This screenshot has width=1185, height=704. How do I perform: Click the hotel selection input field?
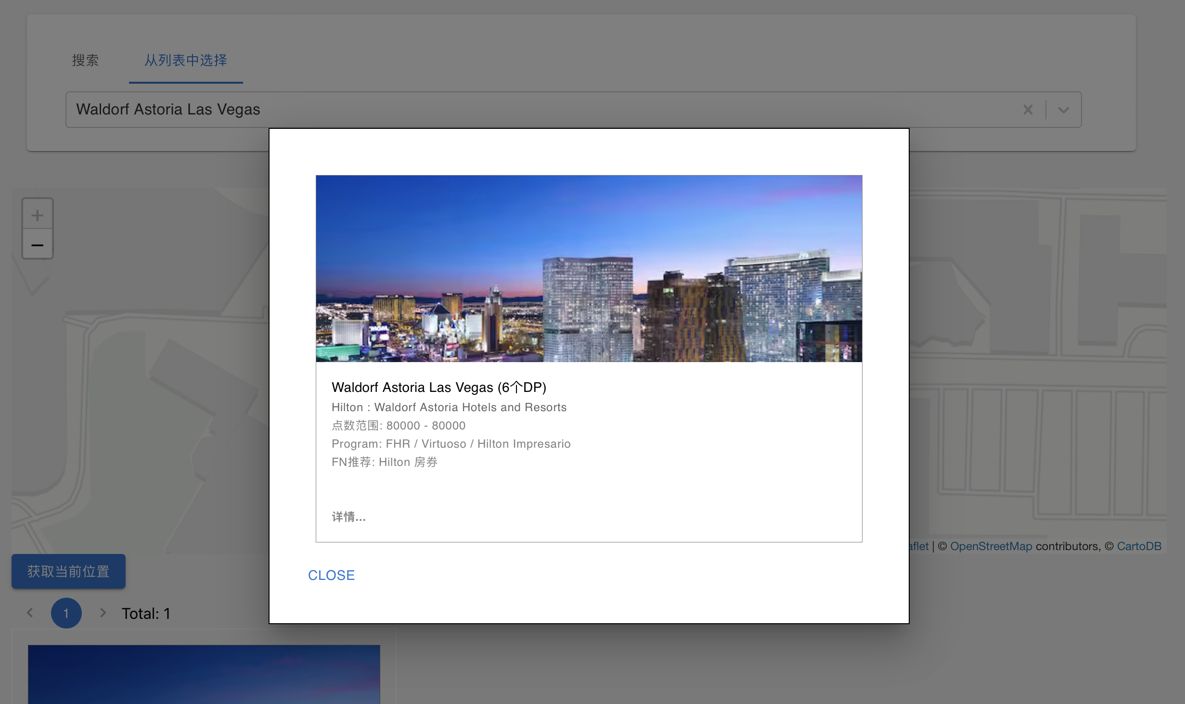[573, 110]
